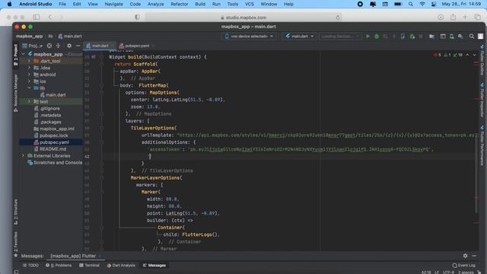Viewport: 487px width, 274px height.
Task: Open Project view mode dropdown
Action: click(x=33, y=46)
